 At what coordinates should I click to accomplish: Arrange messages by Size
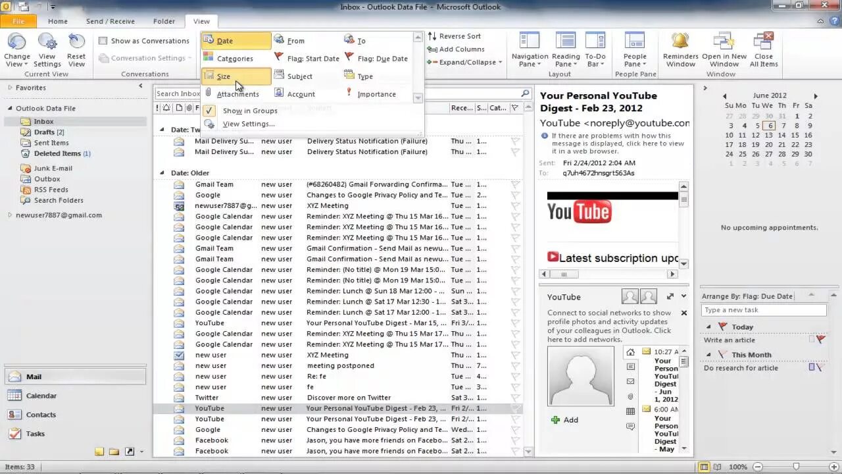coord(236,76)
